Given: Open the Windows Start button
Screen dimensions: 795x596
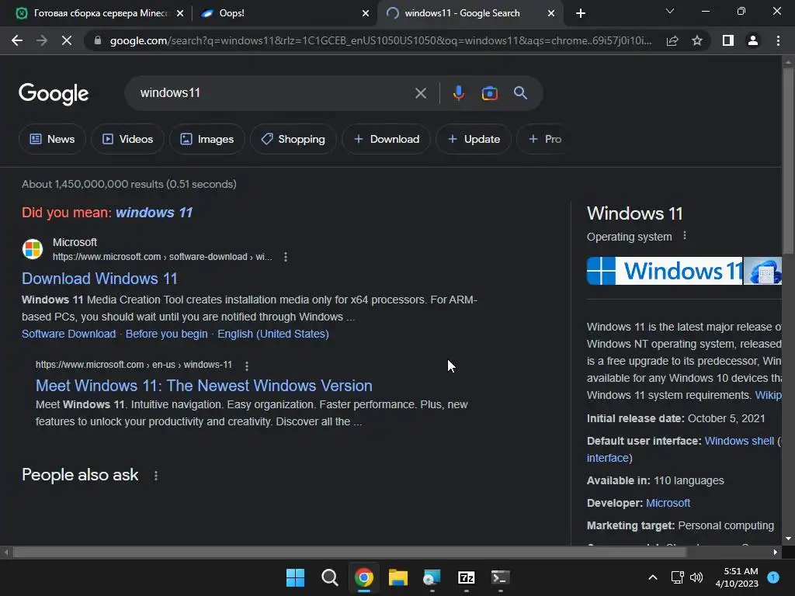Looking at the screenshot, I should pyautogui.click(x=296, y=577).
